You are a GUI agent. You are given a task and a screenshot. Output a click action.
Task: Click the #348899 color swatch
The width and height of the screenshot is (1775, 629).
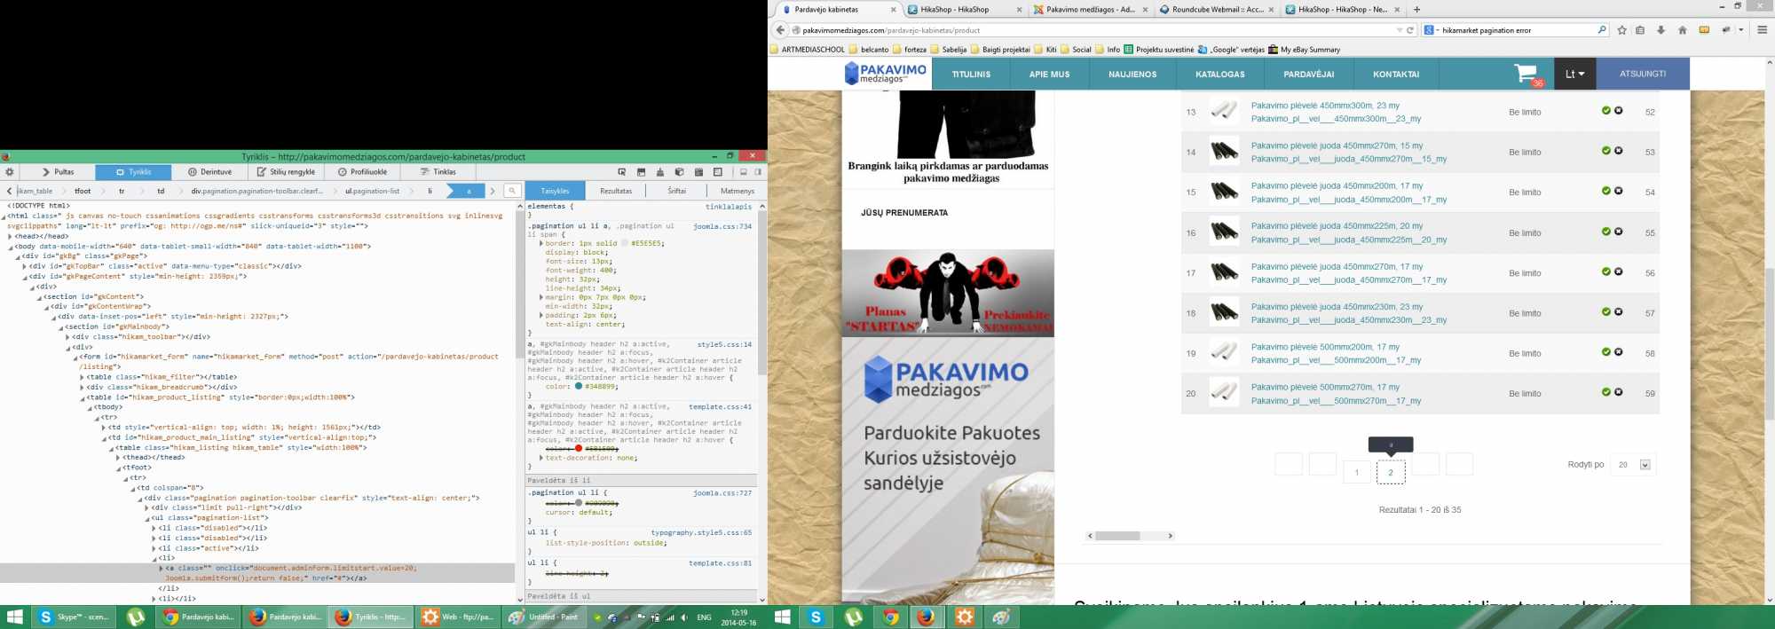(579, 387)
